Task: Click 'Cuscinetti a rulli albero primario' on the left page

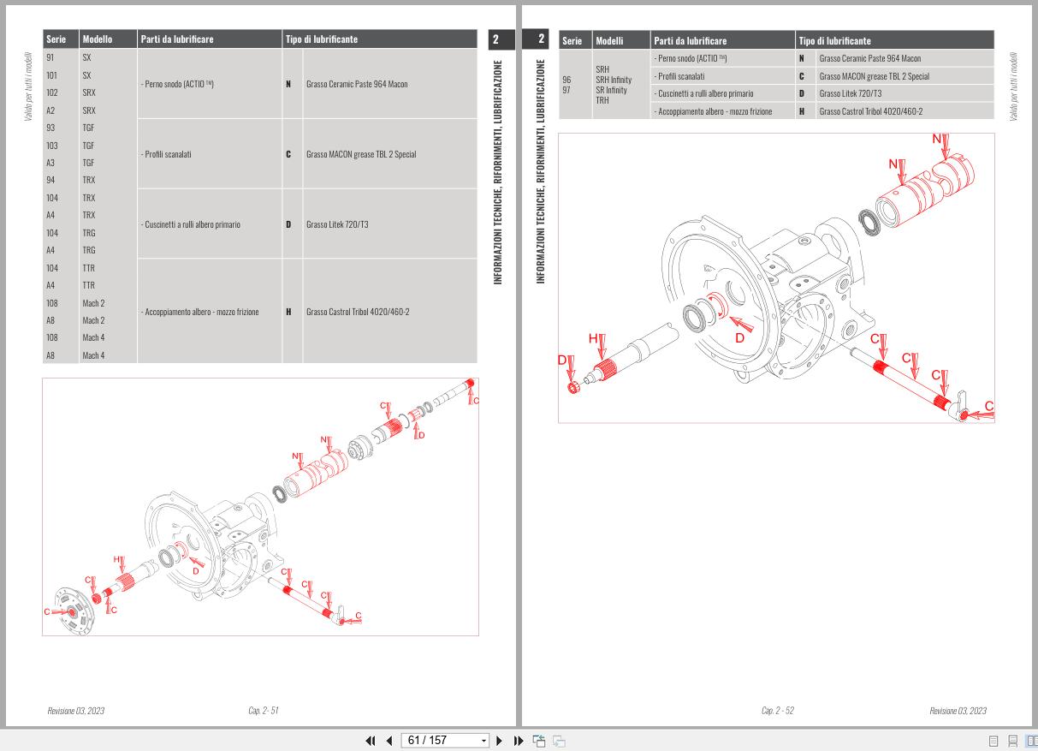Action: (x=190, y=225)
